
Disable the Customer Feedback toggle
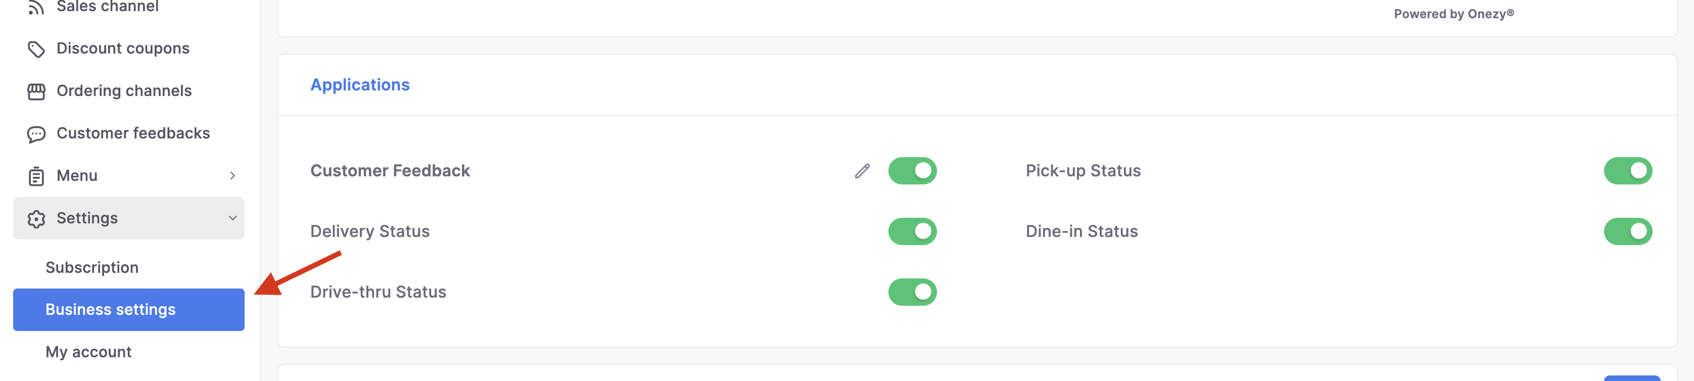click(912, 171)
